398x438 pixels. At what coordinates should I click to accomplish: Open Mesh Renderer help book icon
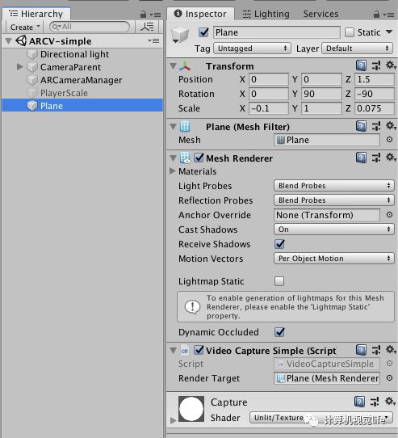pyautogui.click(x=361, y=158)
